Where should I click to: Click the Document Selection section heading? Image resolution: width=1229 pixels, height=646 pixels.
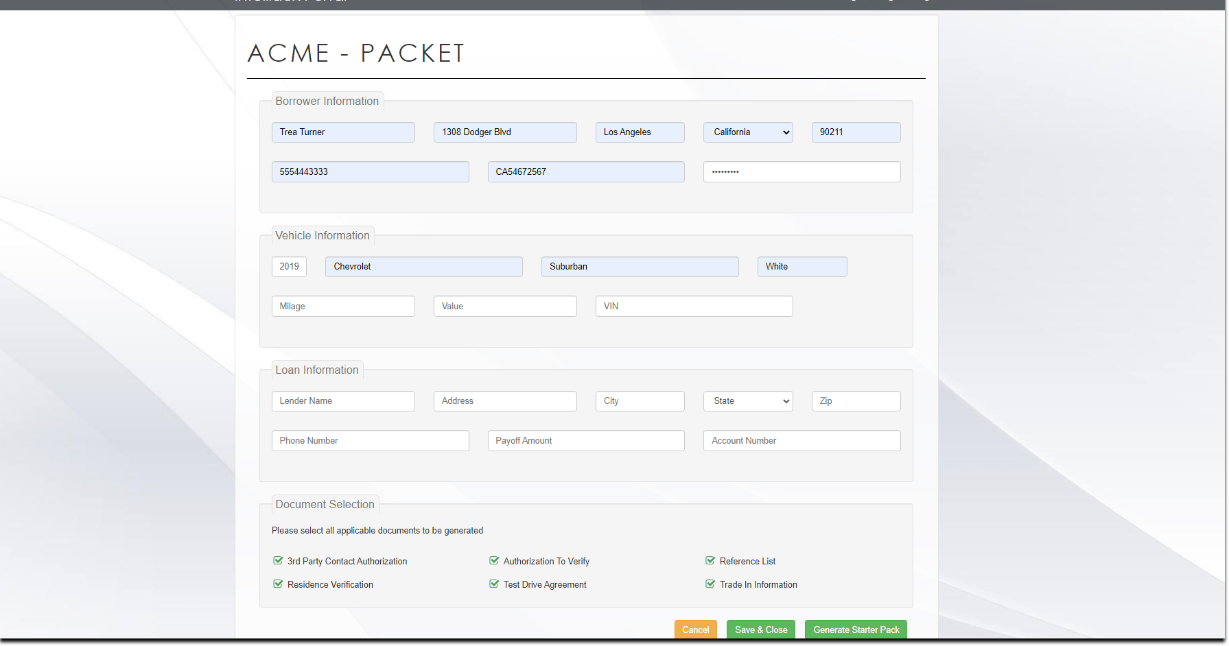325,505
